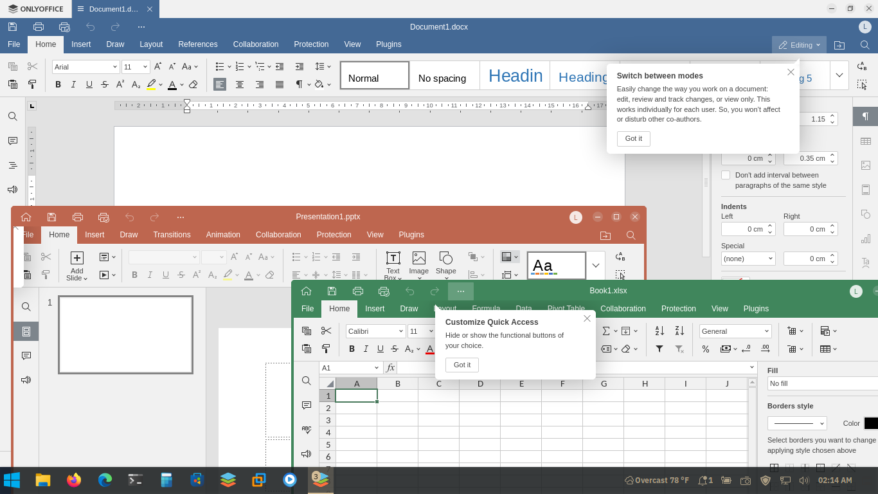Open the black border Color swatch in Book1

point(871,423)
